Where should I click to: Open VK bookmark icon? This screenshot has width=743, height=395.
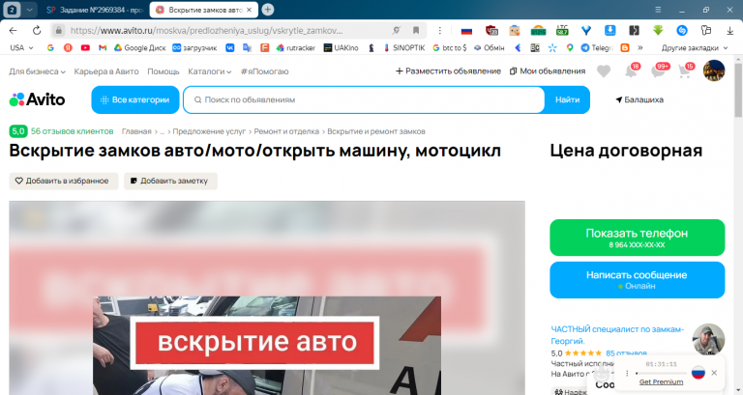coord(230,47)
